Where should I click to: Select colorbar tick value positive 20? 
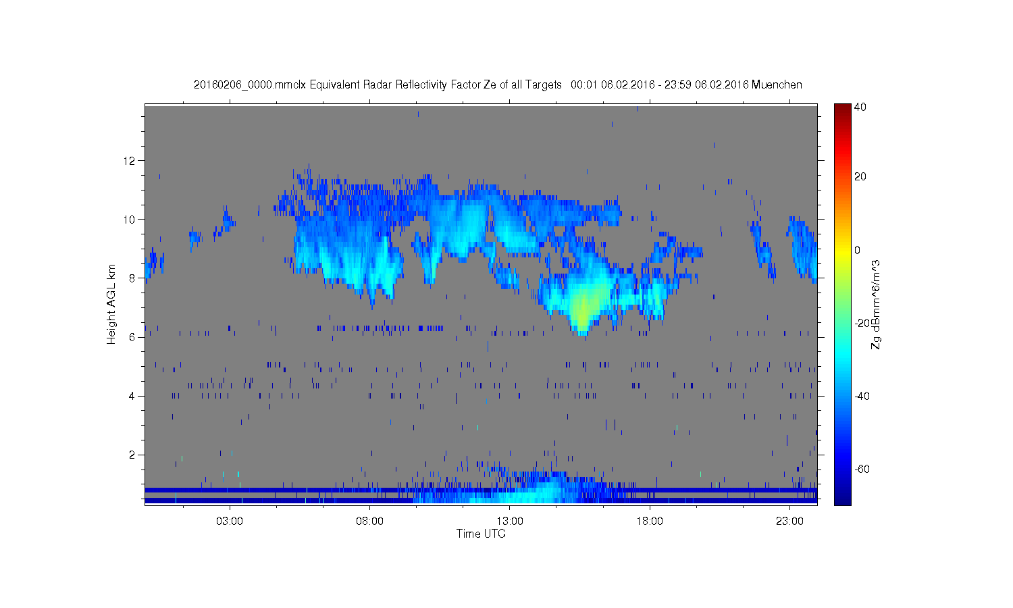[x=860, y=177]
